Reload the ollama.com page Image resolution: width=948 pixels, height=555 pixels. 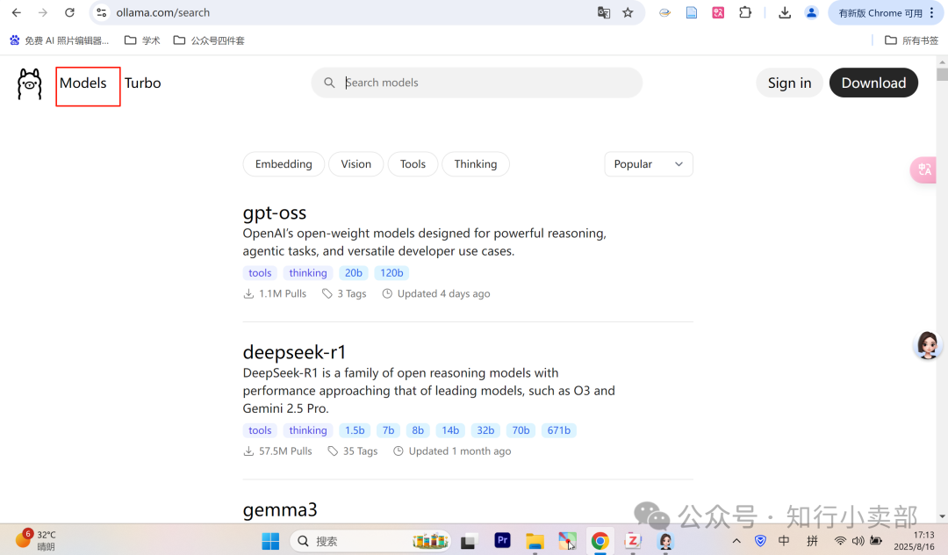[69, 12]
